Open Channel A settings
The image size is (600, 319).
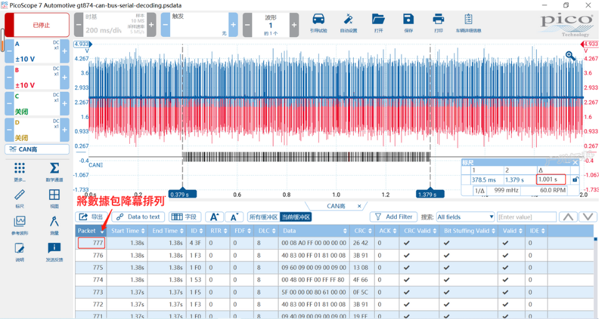click(x=37, y=51)
